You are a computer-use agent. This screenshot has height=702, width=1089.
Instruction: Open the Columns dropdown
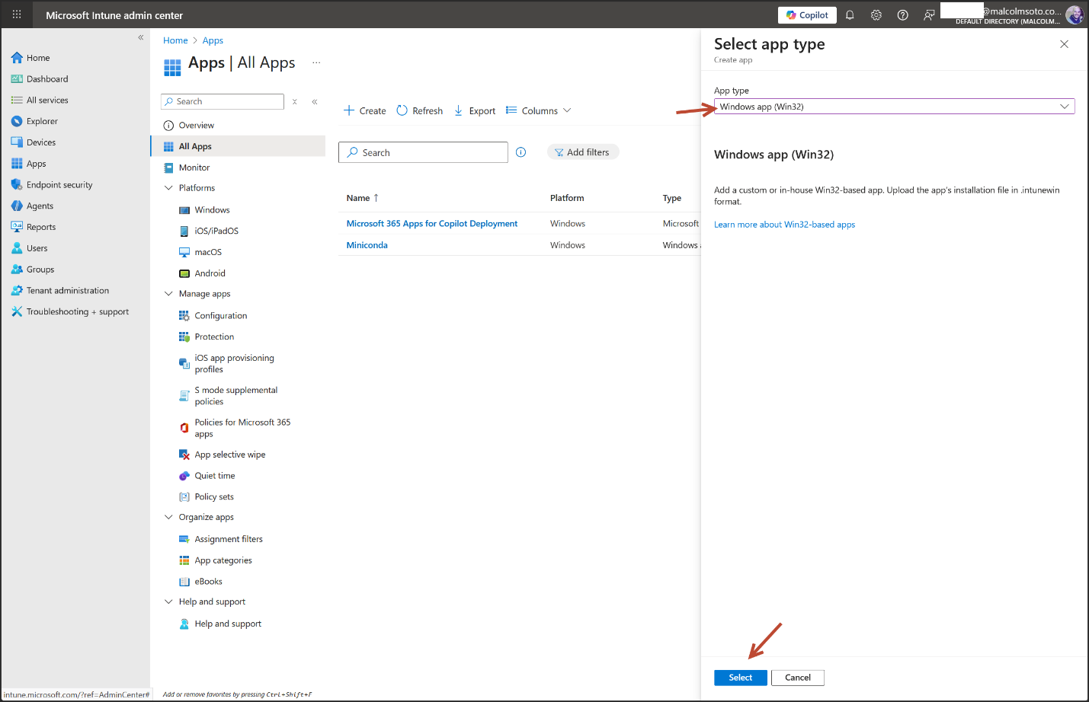(x=539, y=111)
